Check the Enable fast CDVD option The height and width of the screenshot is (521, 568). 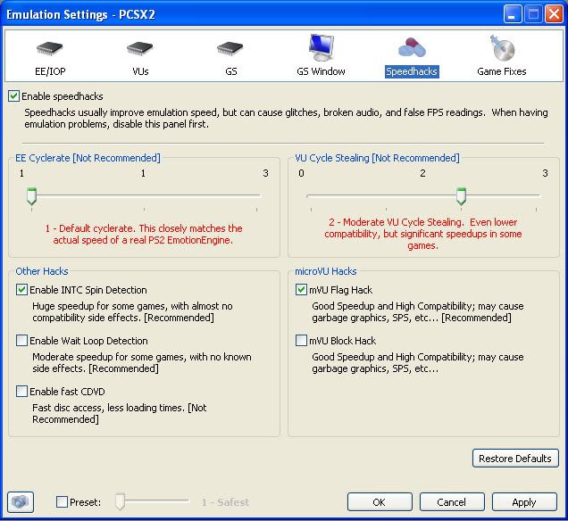tap(21, 391)
